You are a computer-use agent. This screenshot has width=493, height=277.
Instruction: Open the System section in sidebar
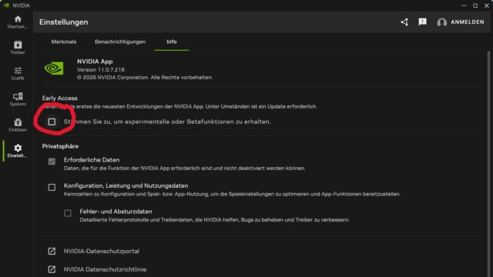tap(18, 96)
